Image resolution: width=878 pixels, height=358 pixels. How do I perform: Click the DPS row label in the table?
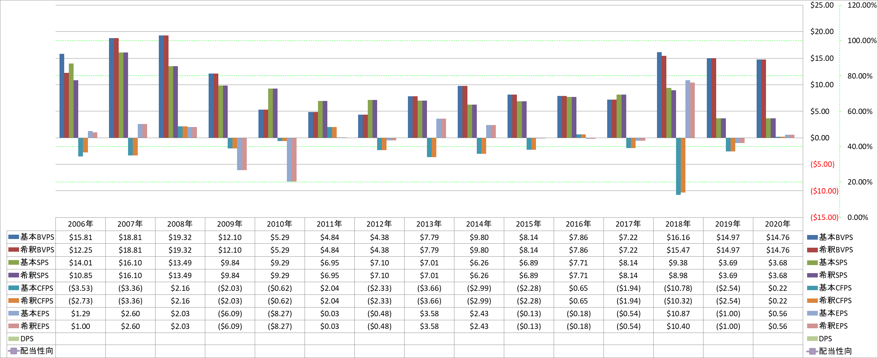tap(27, 339)
